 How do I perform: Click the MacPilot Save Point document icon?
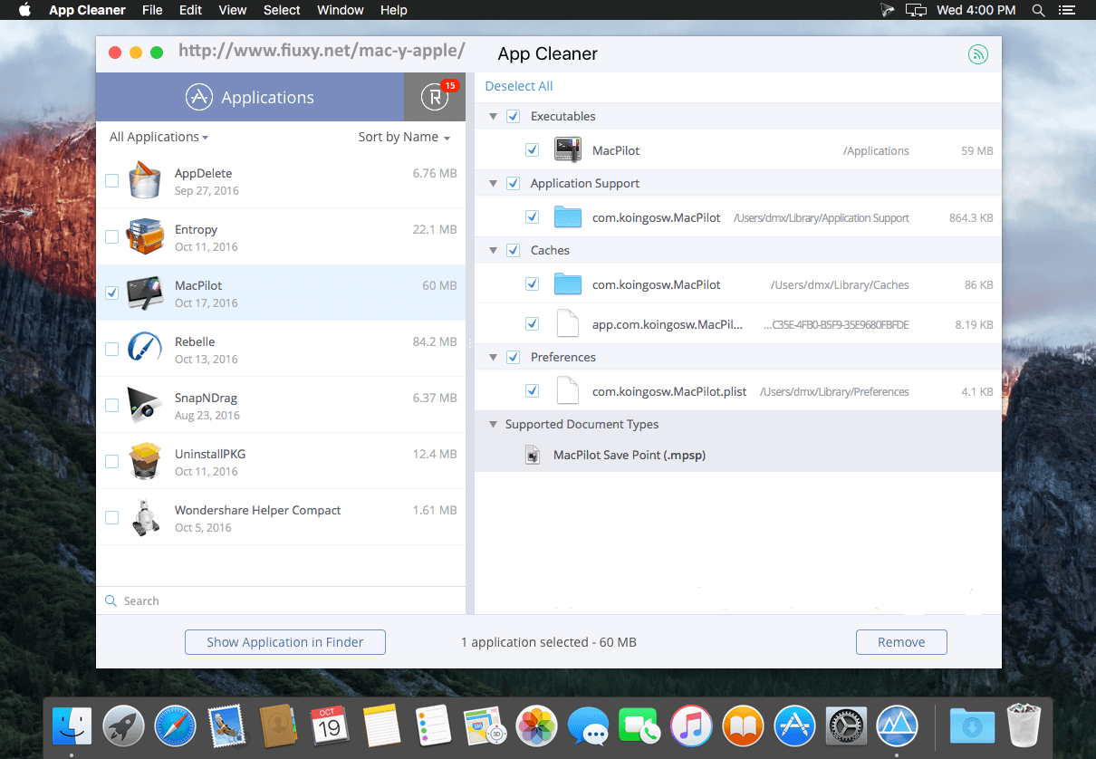tap(533, 455)
